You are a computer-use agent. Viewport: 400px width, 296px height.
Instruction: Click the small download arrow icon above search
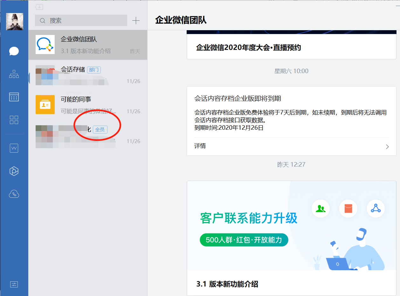point(39,7)
